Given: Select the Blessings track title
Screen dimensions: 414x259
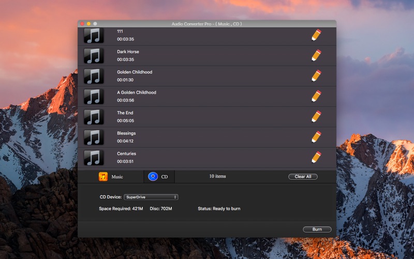Looking at the screenshot, I should tap(126, 133).
